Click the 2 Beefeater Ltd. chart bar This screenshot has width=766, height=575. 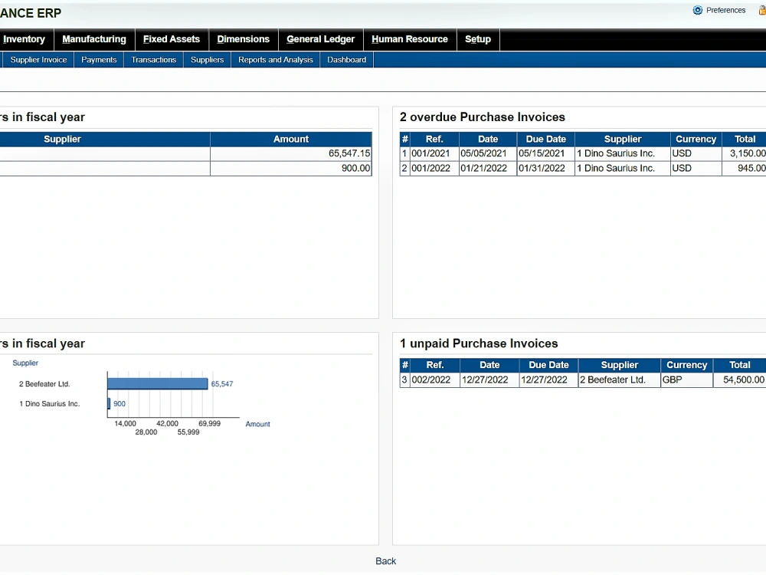[157, 384]
